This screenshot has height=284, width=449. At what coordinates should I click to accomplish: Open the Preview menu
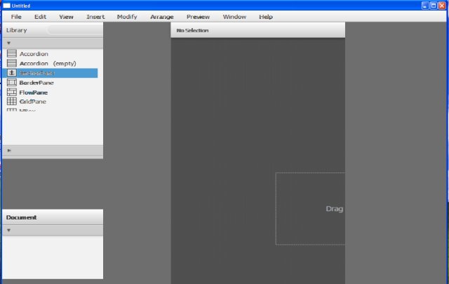tap(198, 17)
